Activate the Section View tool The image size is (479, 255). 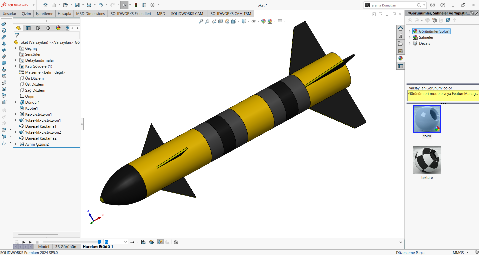click(x=220, y=21)
